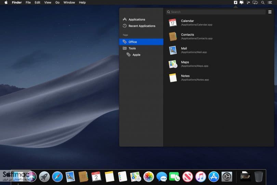
Task: Open App Store from the Dock
Action: (x=214, y=176)
